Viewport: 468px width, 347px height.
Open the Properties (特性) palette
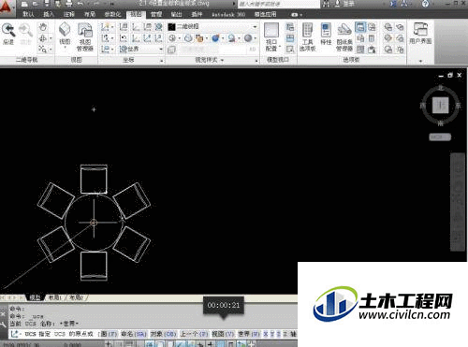326,34
